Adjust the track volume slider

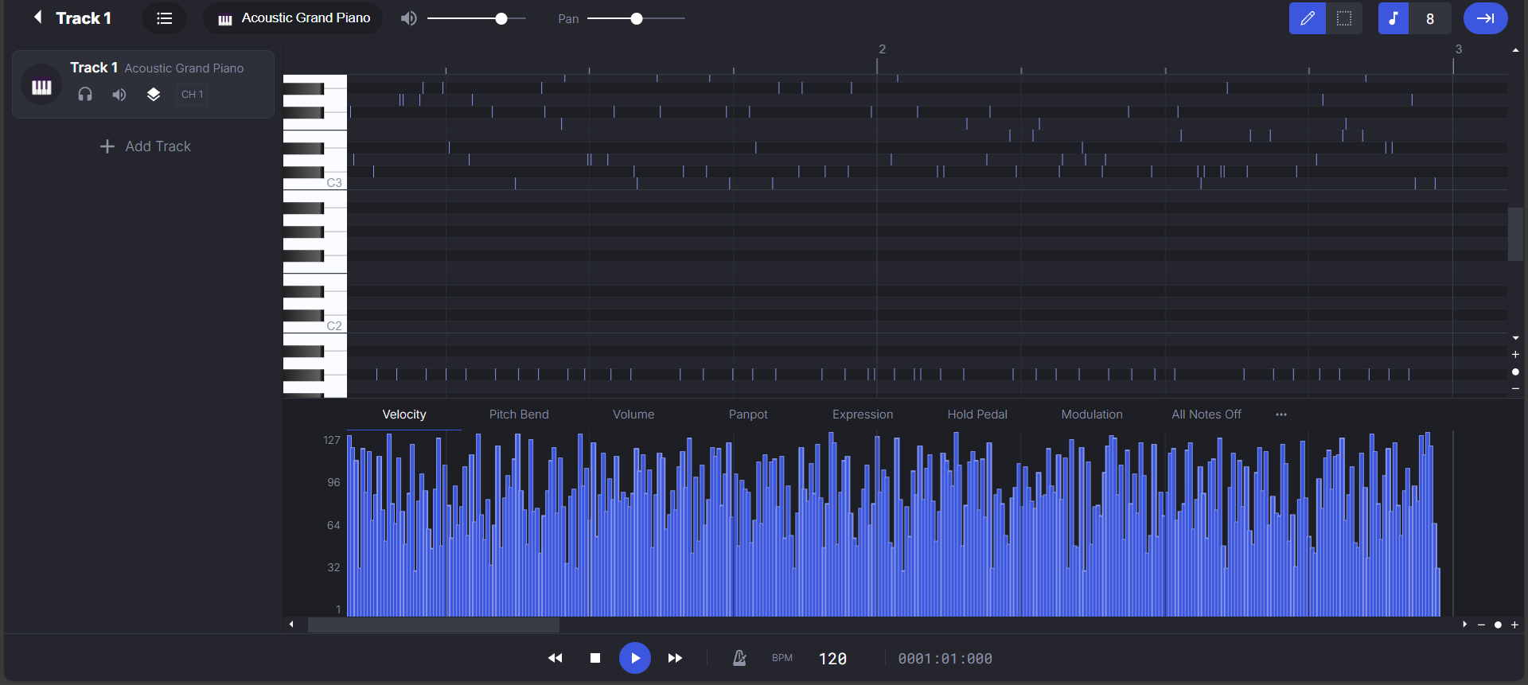[x=476, y=18]
